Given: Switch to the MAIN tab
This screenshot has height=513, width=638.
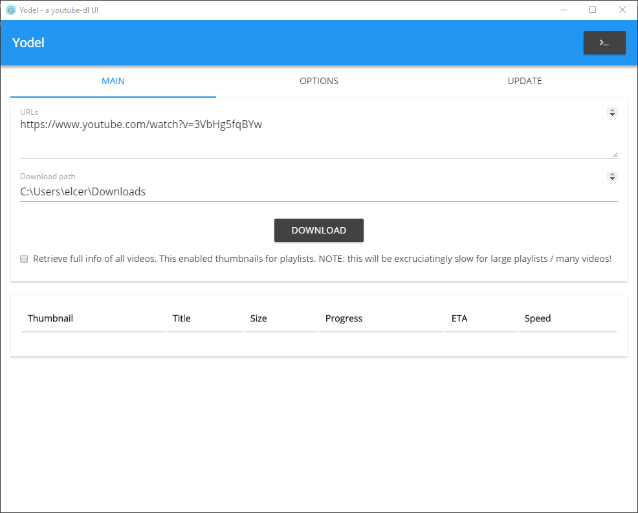Looking at the screenshot, I should 113,81.
